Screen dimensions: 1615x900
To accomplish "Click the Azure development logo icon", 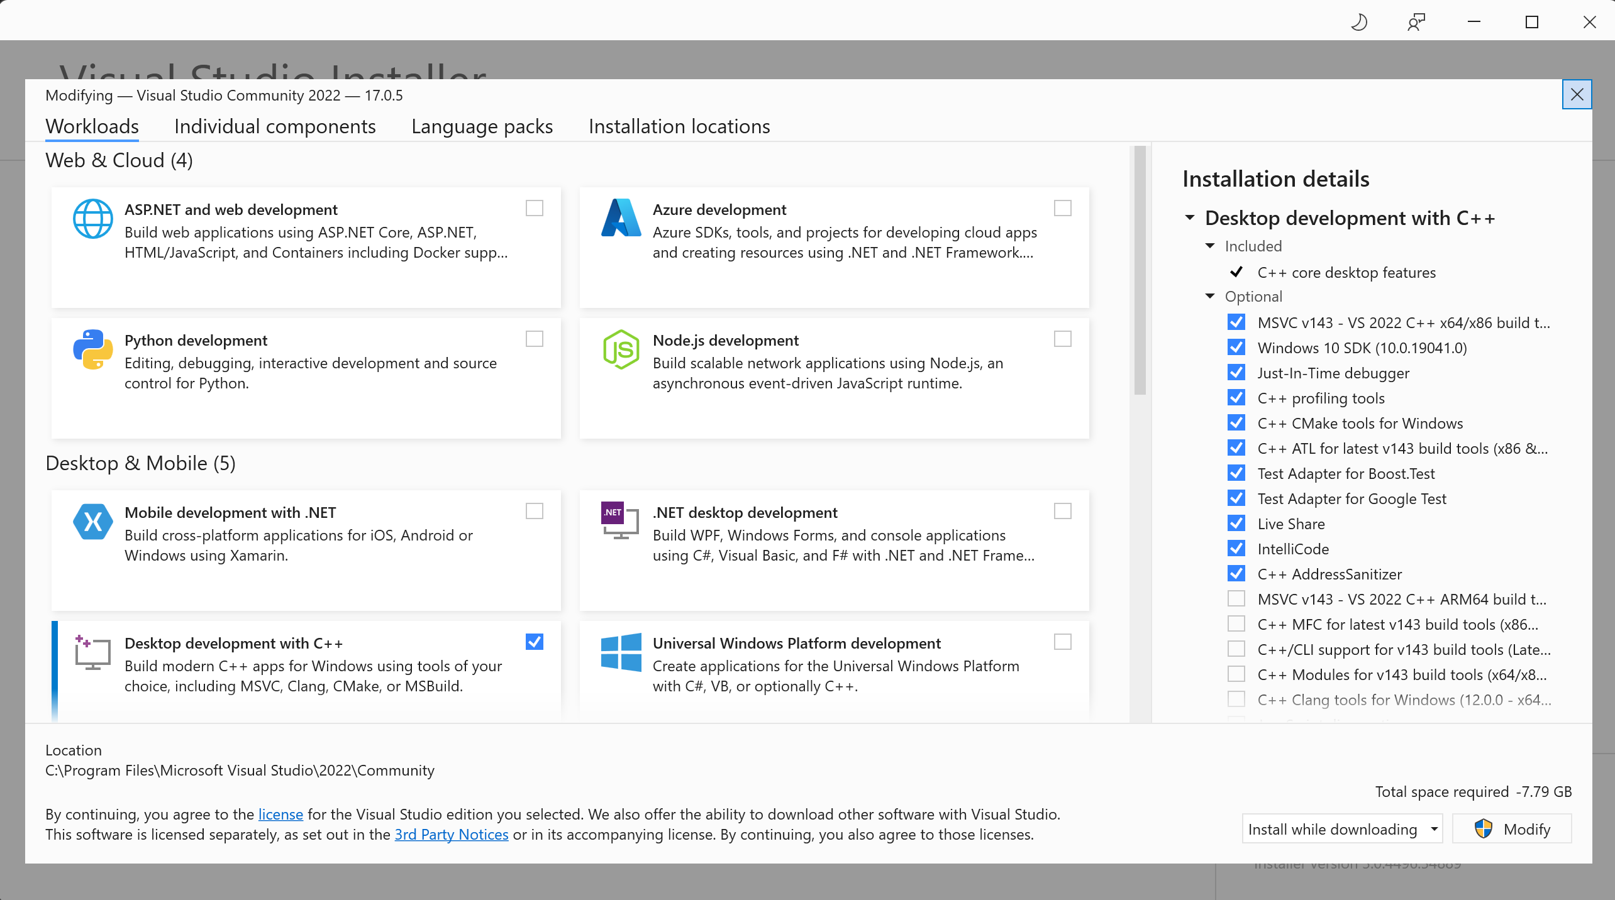I will 621,218.
